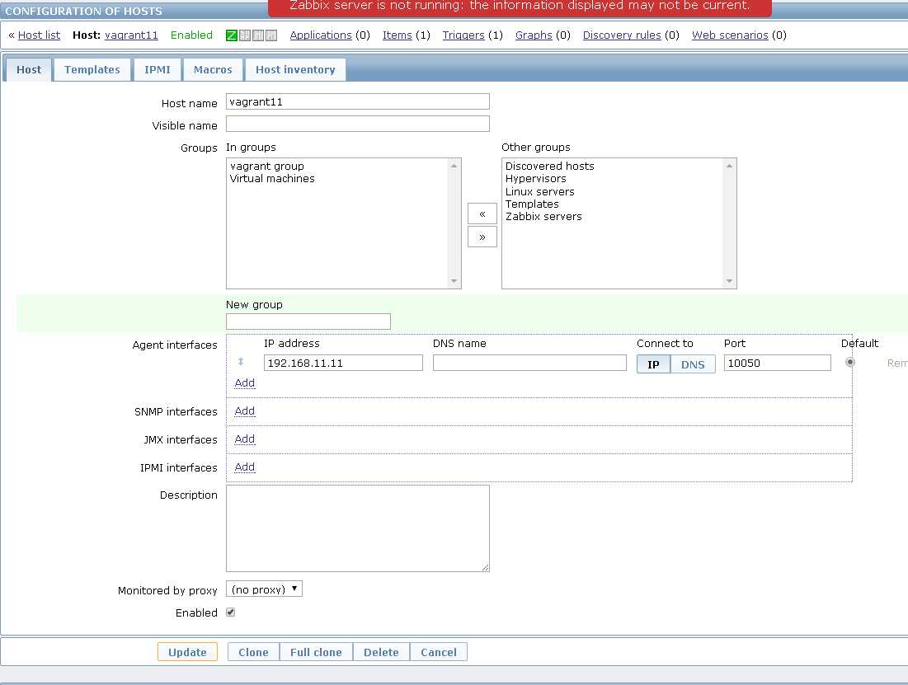Open the Triggers link
The height and width of the screenshot is (685, 908).
463,35
